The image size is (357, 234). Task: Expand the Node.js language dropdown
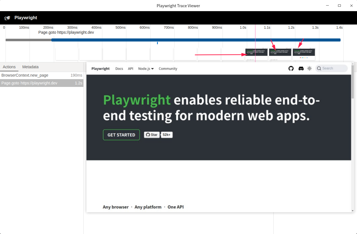click(x=146, y=69)
